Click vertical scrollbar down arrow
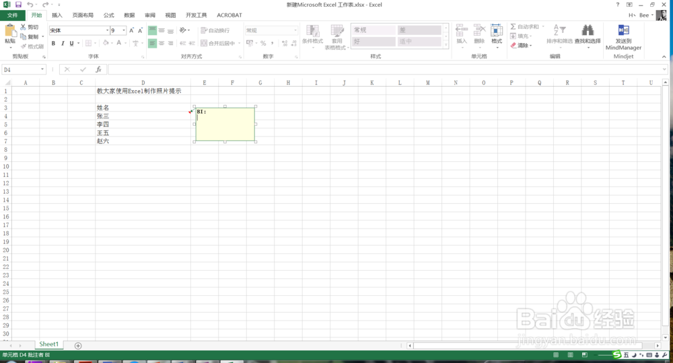This screenshot has height=363, width=673. 666,337
